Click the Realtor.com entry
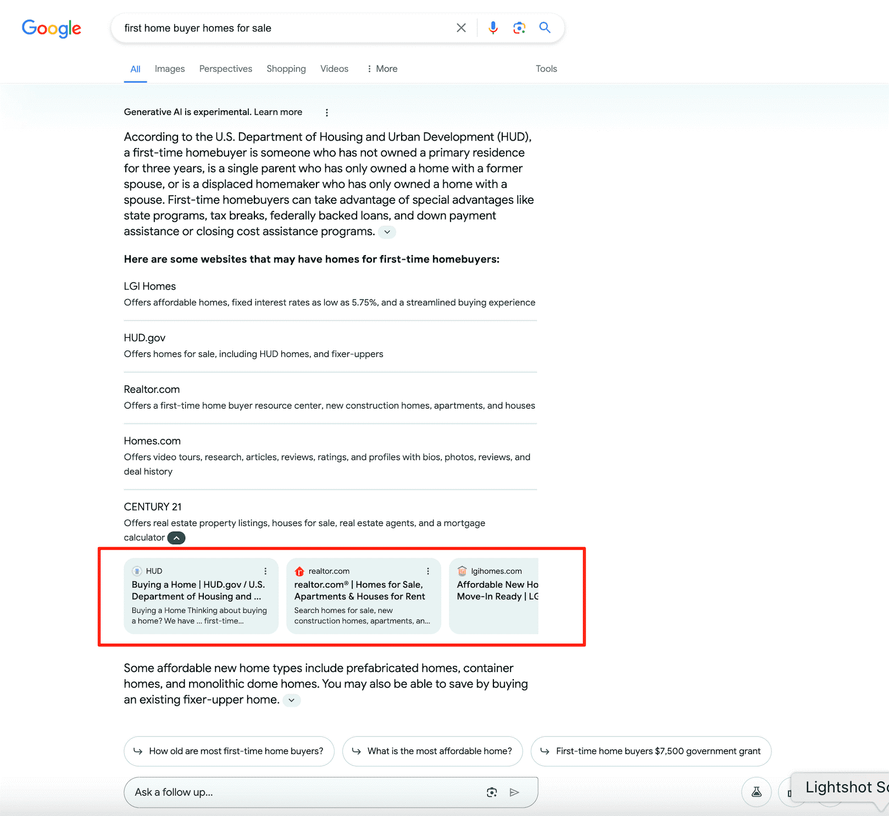This screenshot has width=889, height=816. pos(152,390)
